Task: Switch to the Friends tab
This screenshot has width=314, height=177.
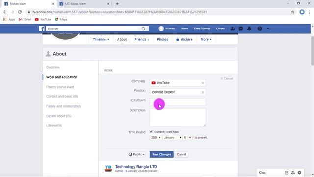Action: [142, 39]
